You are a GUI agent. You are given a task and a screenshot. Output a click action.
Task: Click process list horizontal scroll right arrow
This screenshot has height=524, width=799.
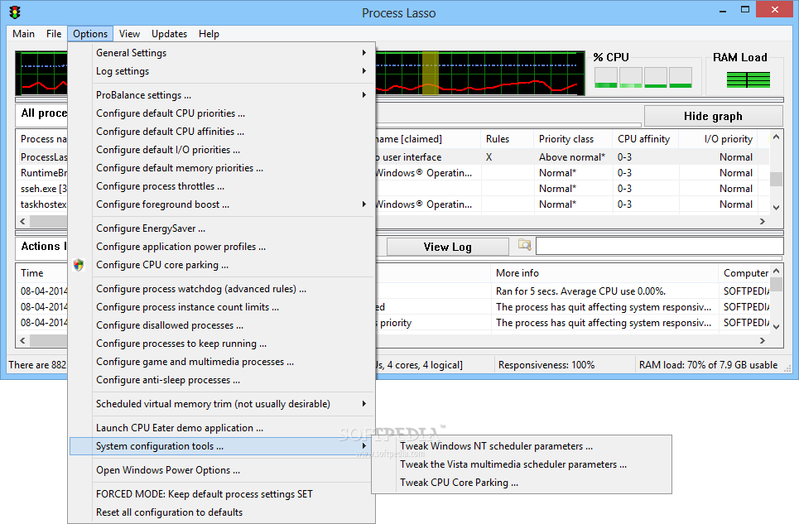(x=763, y=222)
